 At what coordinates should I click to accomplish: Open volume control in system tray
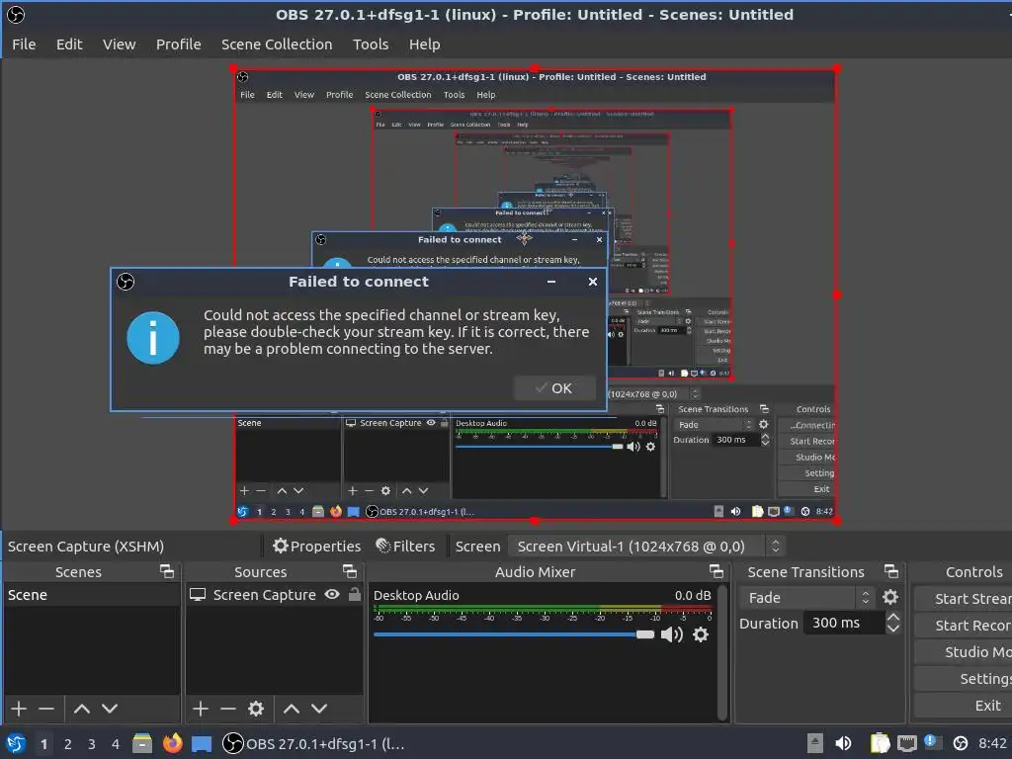pyautogui.click(x=843, y=743)
